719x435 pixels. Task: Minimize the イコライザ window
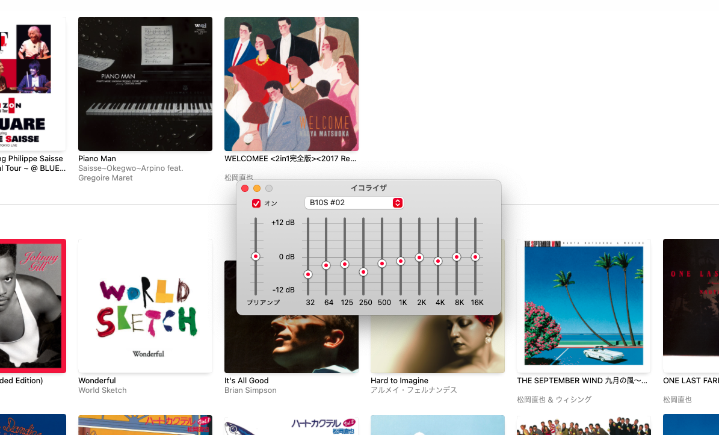[x=257, y=188]
